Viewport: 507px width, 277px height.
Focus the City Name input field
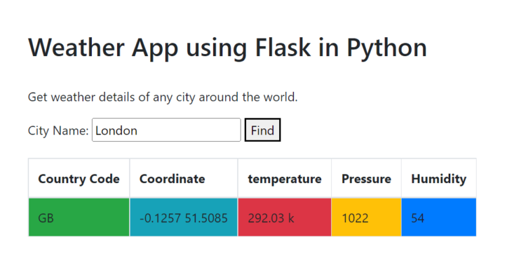[x=166, y=130]
